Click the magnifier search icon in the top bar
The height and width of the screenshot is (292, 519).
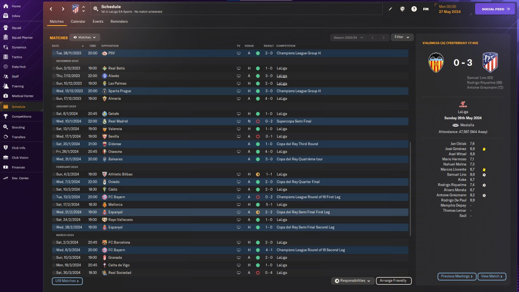coord(96,9)
